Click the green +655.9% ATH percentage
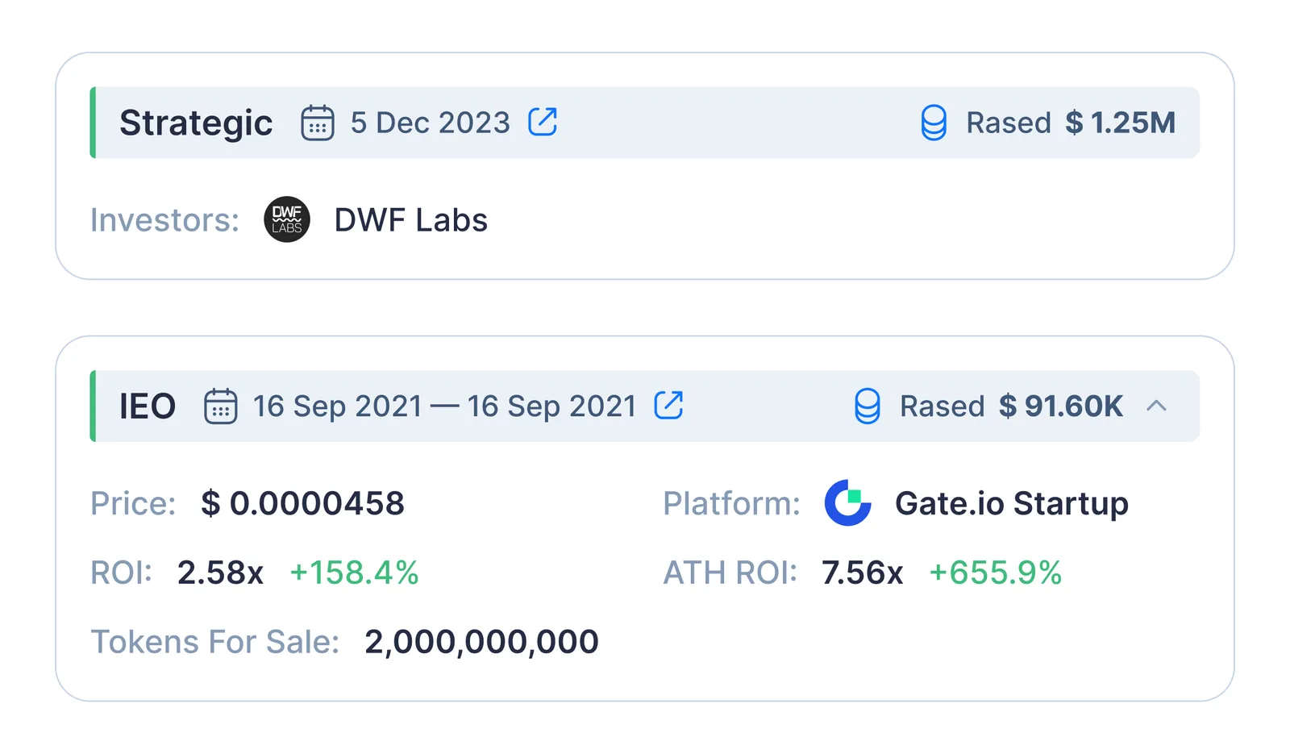The image size is (1290, 754). (x=995, y=573)
